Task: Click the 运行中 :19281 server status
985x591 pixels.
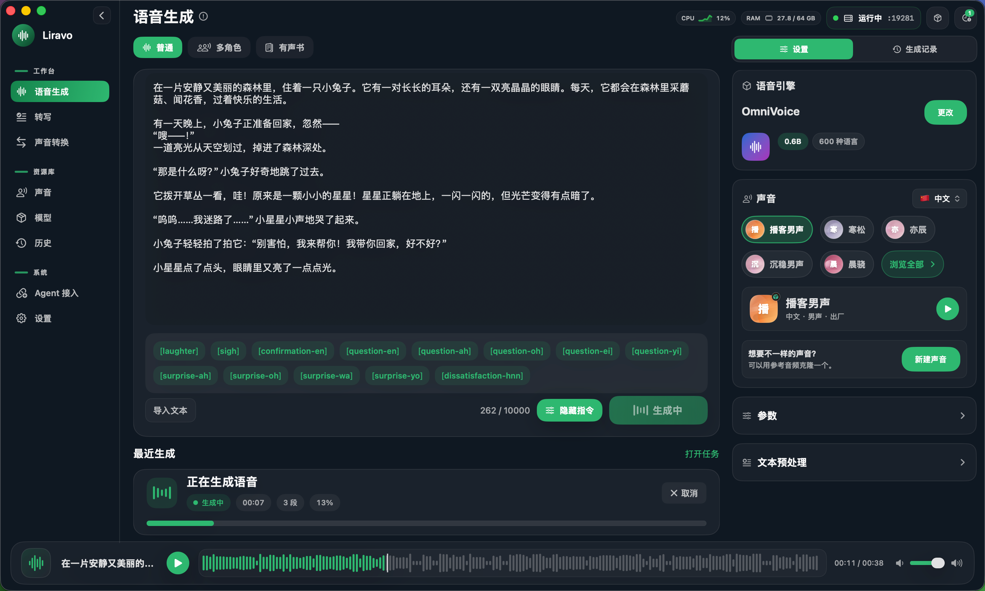Action: point(873,18)
